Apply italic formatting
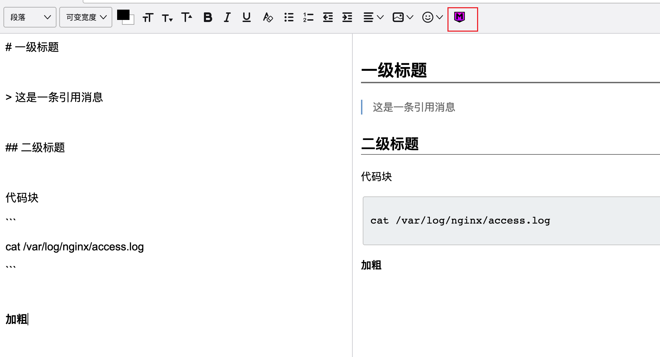 point(227,17)
